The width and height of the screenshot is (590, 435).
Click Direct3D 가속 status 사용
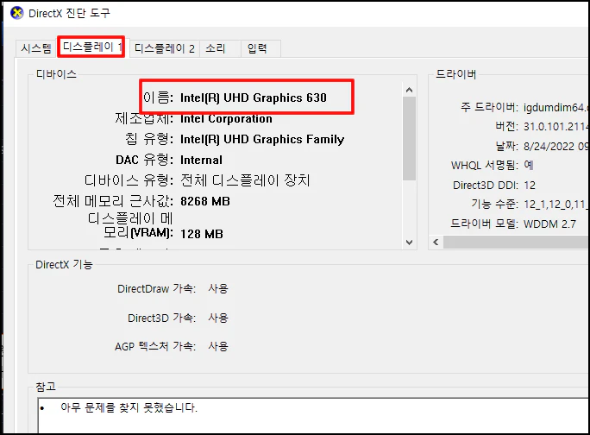tap(218, 318)
